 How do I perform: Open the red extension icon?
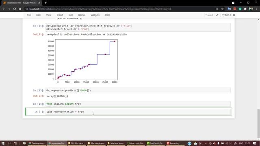point(234,9)
